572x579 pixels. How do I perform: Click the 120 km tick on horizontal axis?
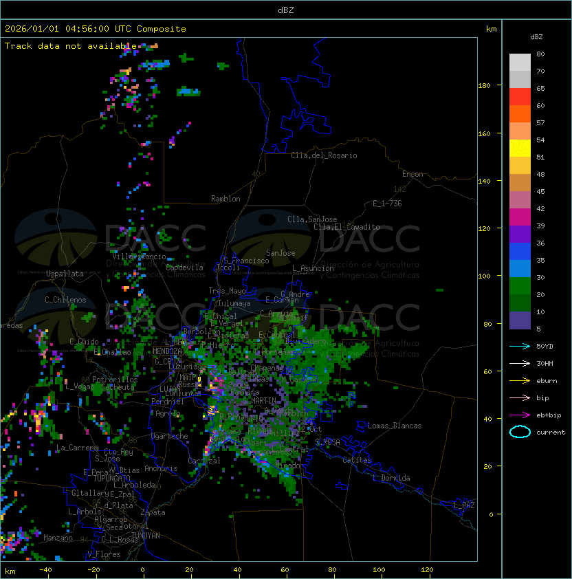(428, 570)
